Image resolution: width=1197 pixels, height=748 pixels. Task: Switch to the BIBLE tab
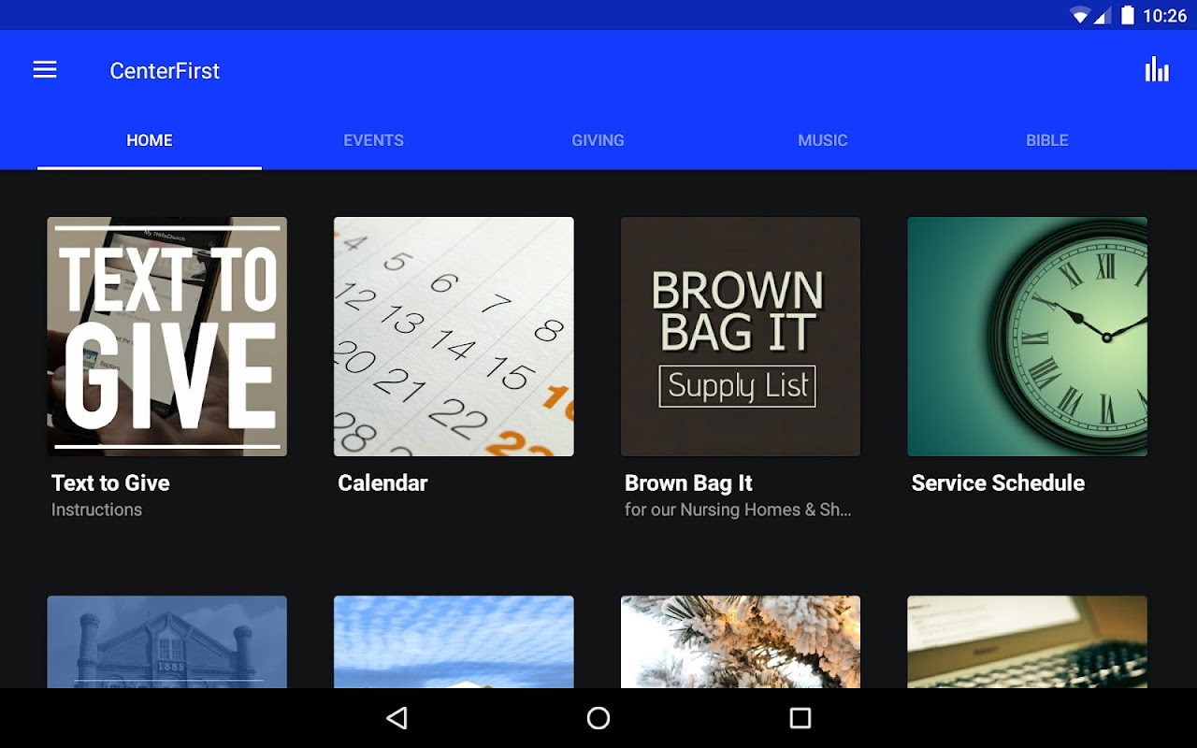1047,140
